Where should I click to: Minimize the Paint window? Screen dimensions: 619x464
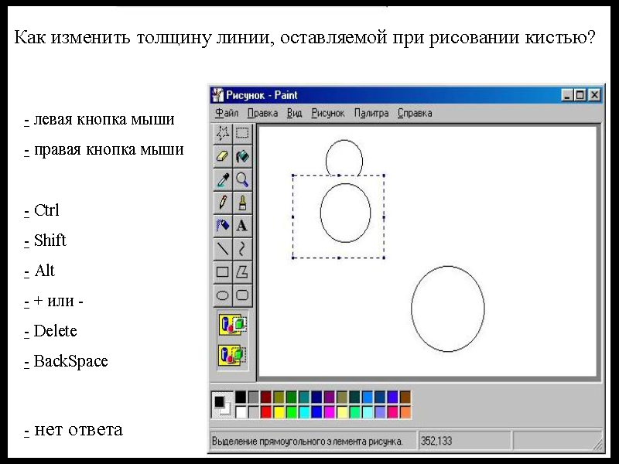pyautogui.click(x=567, y=95)
